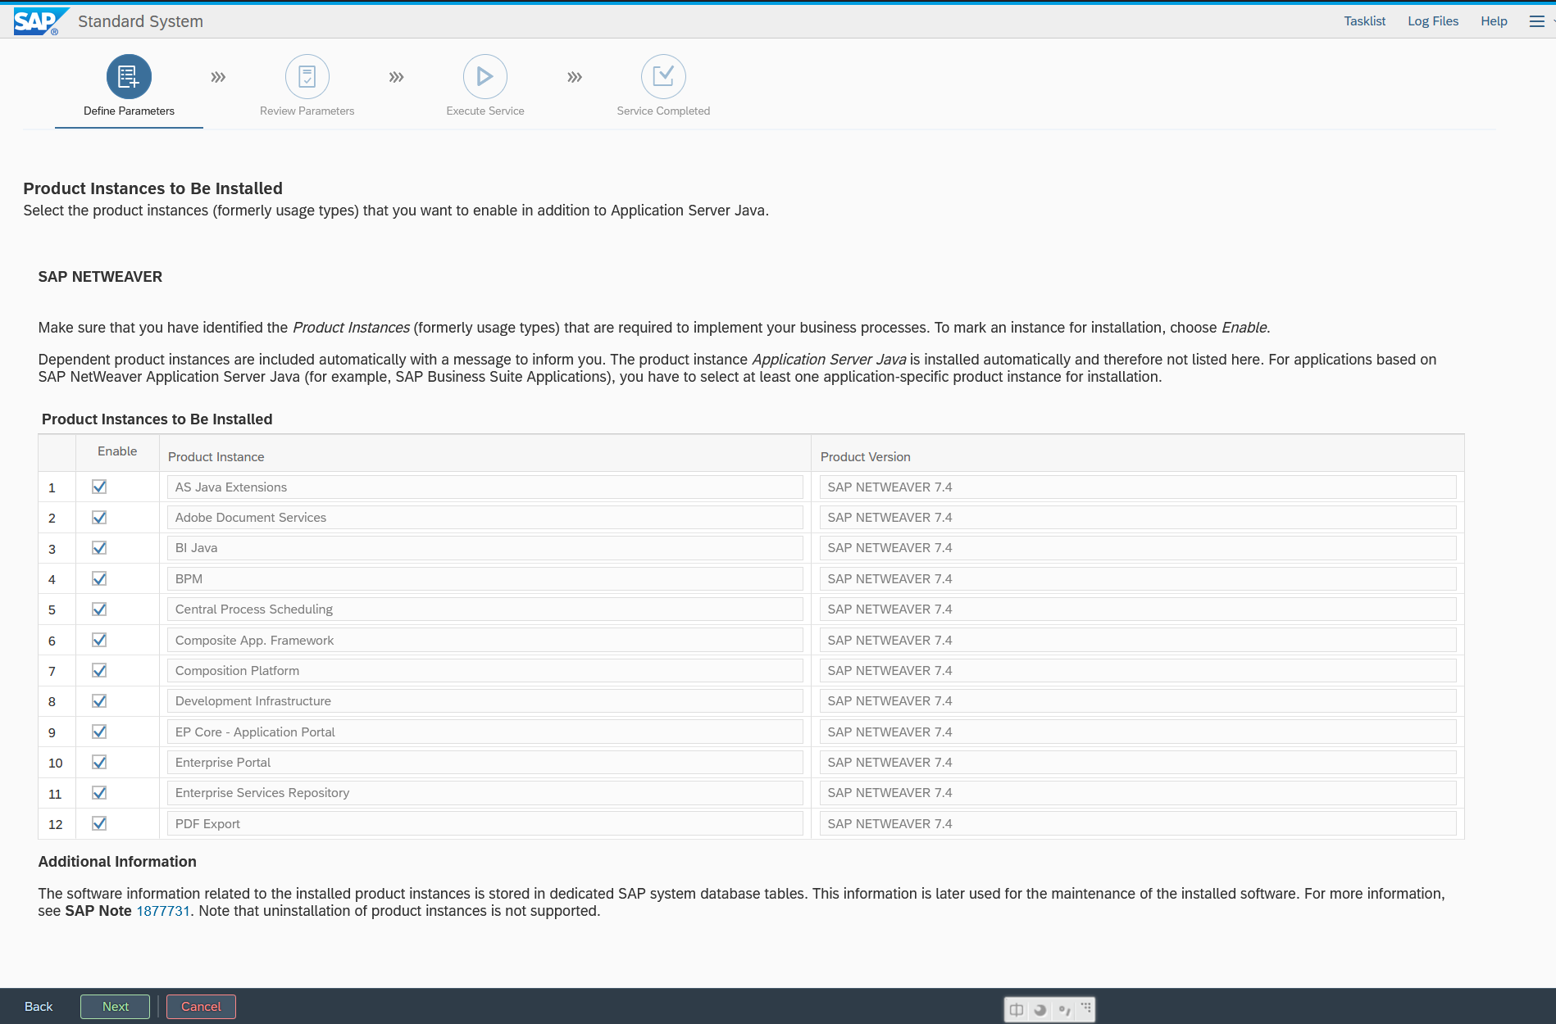Uncheck Enable for PDF Export
The height and width of the screenshot is (1024, 1556).
pyautogui.click(x=99, y=823)
